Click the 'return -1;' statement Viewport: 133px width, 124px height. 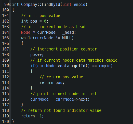(32, 116)
